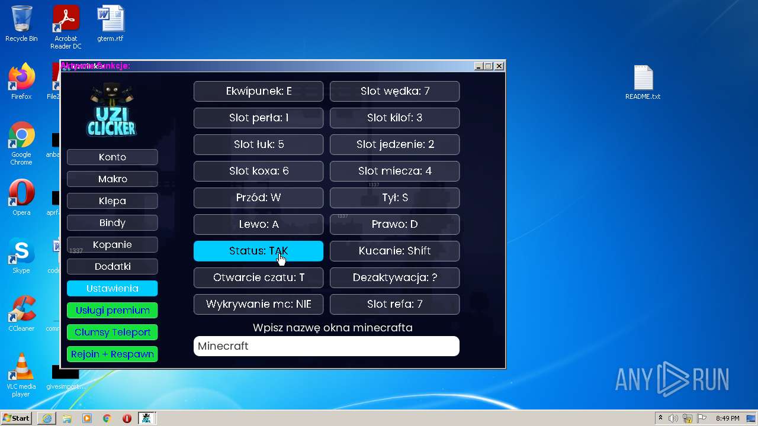Close the Uzi Clicker window
758x426 pixels.
coord(499,66)
